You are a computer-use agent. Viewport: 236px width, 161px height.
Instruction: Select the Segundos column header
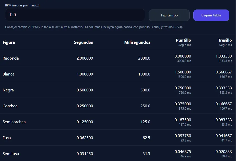point(83,42)
